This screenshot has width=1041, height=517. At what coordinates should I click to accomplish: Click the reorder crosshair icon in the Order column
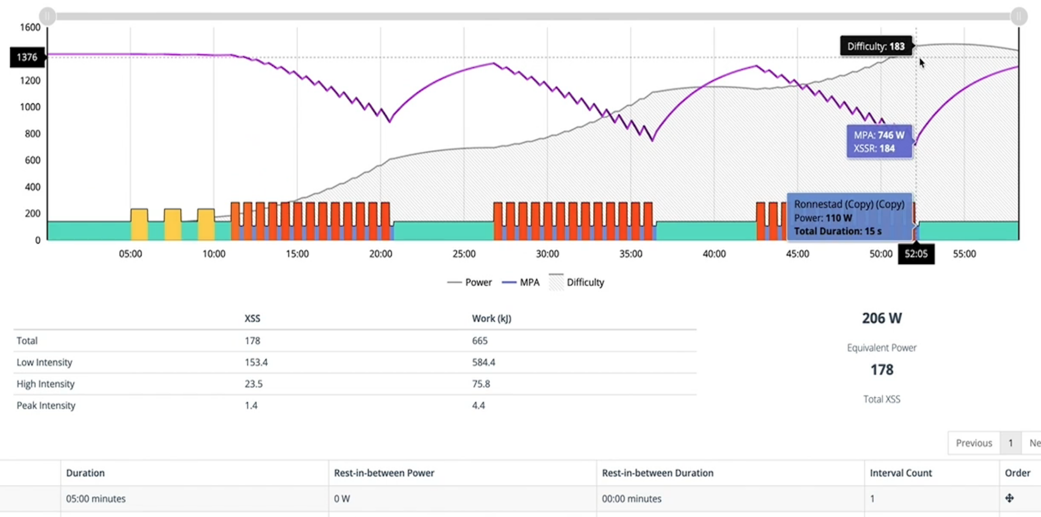tap(1010, 498)
